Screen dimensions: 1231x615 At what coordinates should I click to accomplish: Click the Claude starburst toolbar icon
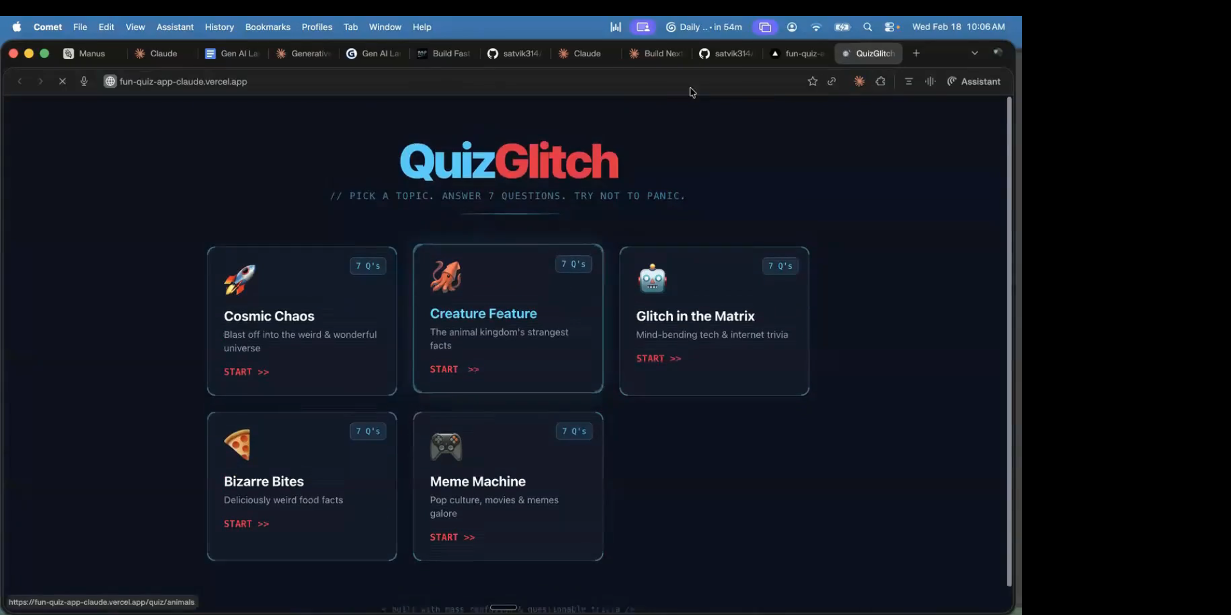coord(859,81)
